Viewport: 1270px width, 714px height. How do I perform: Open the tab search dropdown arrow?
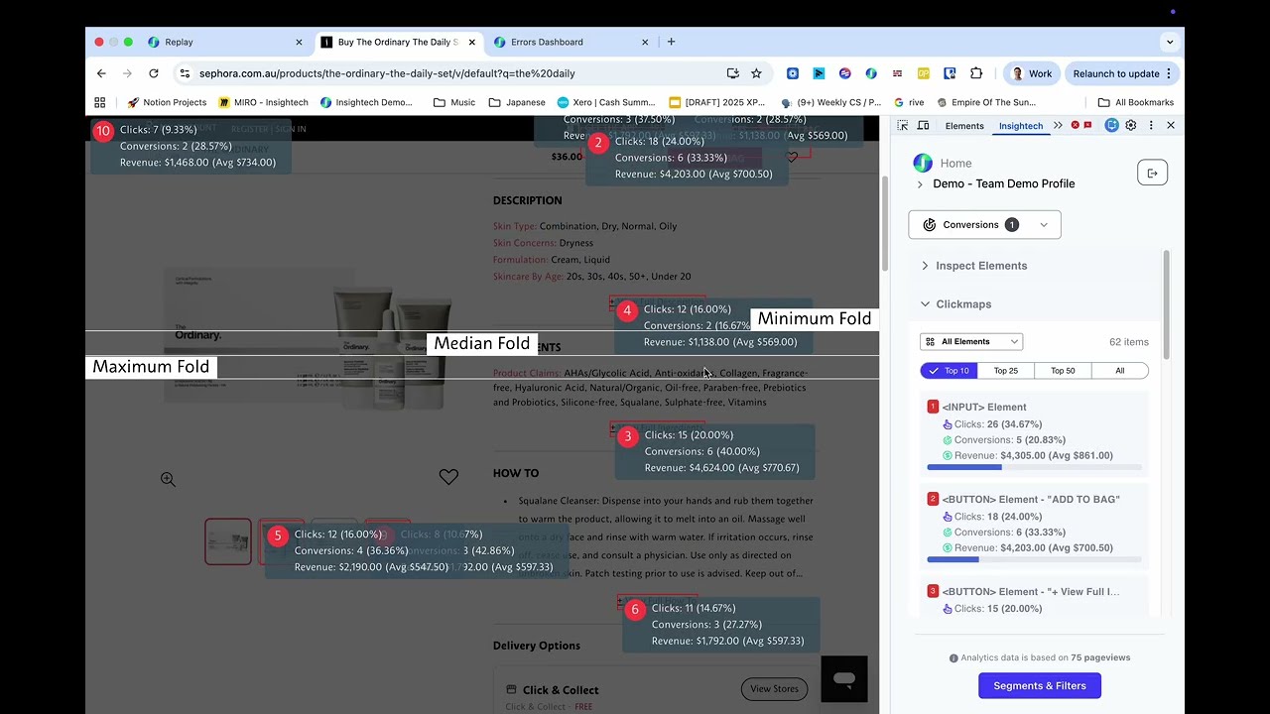tap(1170, 42)
